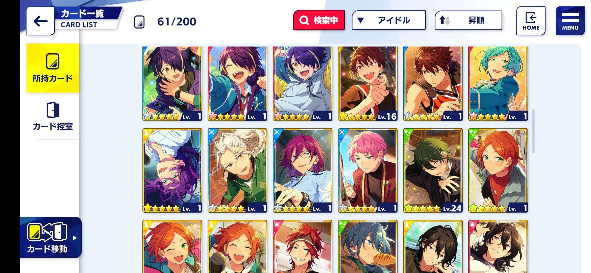The width and height of the screenshot is (591, 273).
Task: Switch to the 所持カード tab
Action: pos(53,68)
